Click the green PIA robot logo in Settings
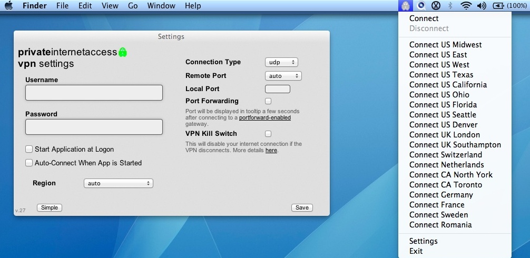Image resolution: width=530 pixels, height=258 pixels. [x=123, y=52]
